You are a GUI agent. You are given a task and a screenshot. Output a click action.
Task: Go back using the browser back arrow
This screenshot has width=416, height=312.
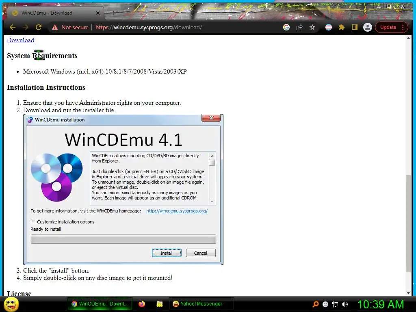[x=13, y=27]
